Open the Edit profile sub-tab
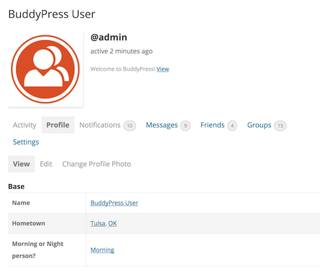 coord(46,164)
